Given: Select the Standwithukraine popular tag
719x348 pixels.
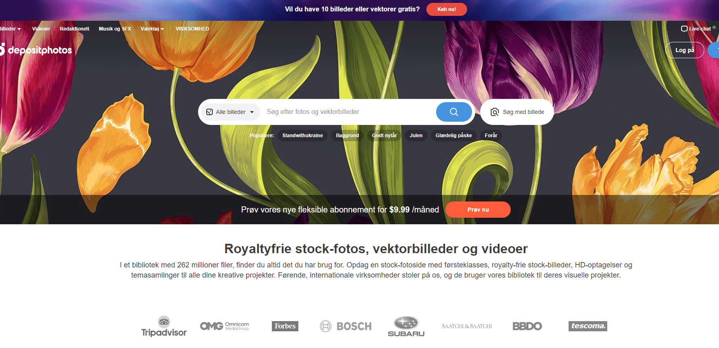Looking at the screenshot, I should click(x=302, y=136).
